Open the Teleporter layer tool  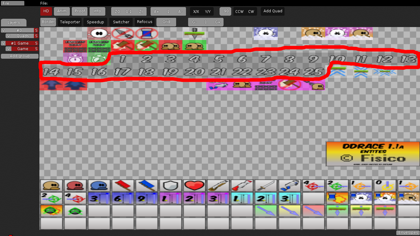[70, 22]
